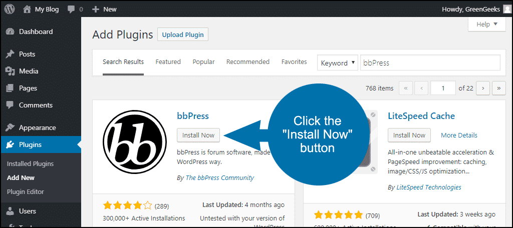Click the current page number field
The image size is (513, 228).
[443, 88]
